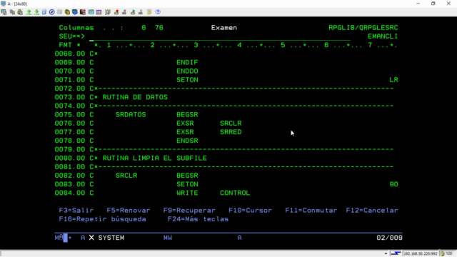Click the SETON opcode on line 0071.00

(x=187, y=80)
